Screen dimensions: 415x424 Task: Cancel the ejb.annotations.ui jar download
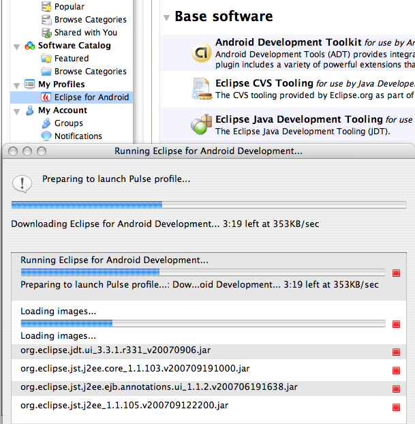pos(396,389)
